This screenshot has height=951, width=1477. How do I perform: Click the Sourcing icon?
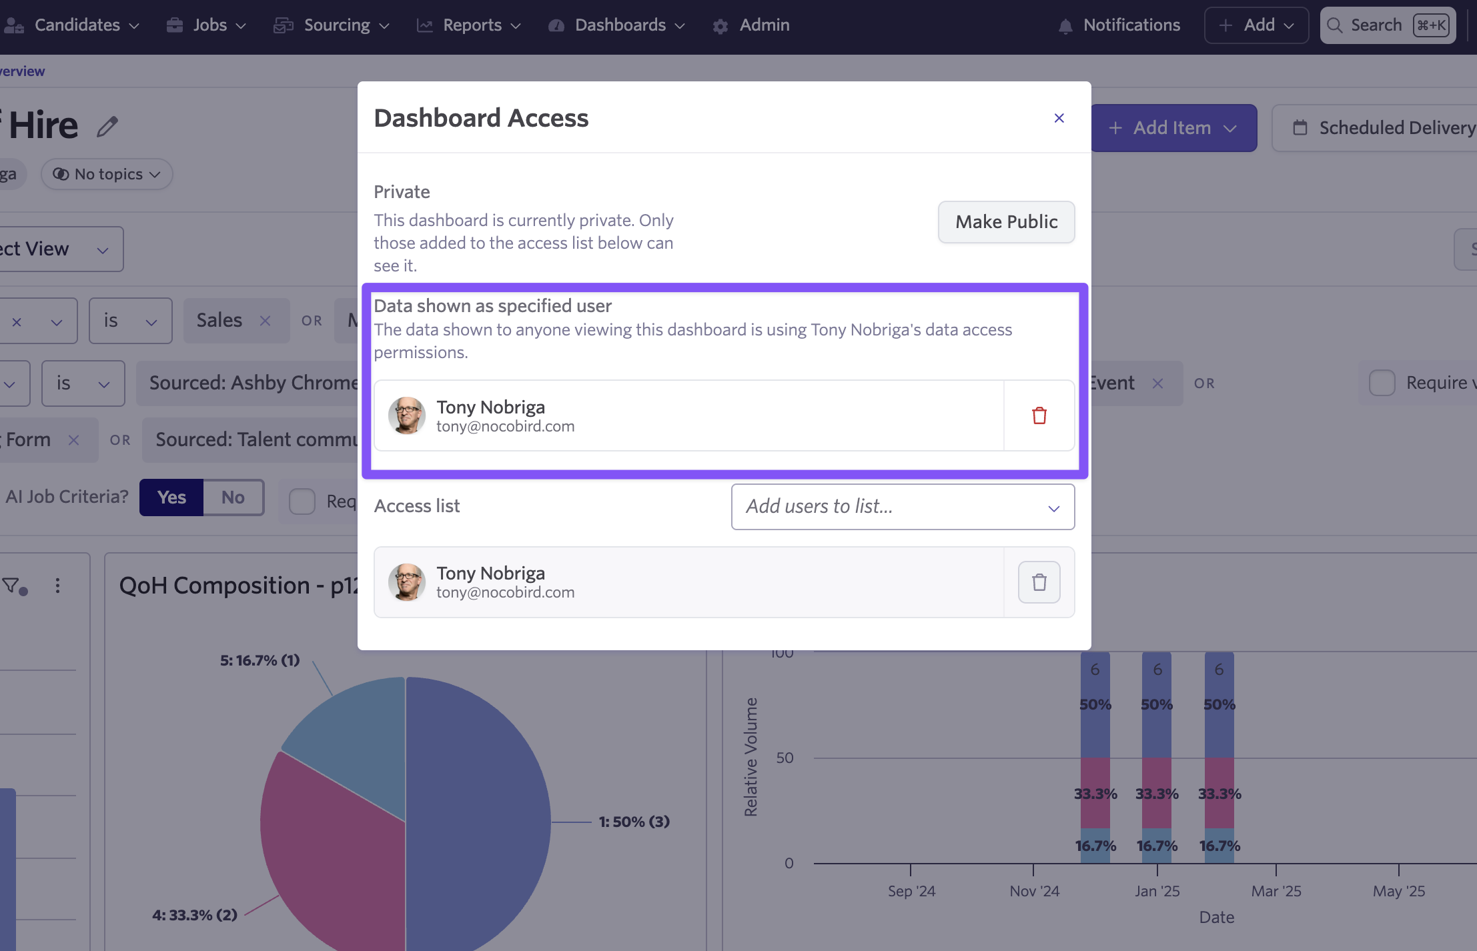[x=284, y=25]
